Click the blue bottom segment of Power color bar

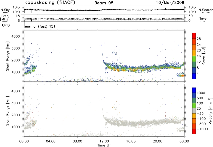[194, 76]
